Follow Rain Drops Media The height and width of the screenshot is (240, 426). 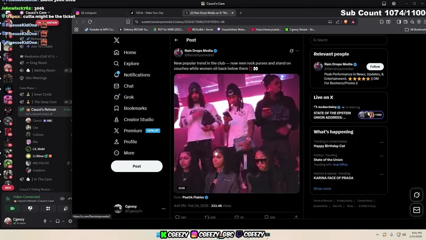tap(375, 67)
